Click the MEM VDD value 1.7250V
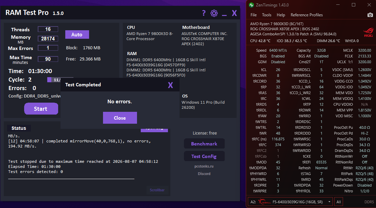The image size is (376, 208). pos(364,93)
